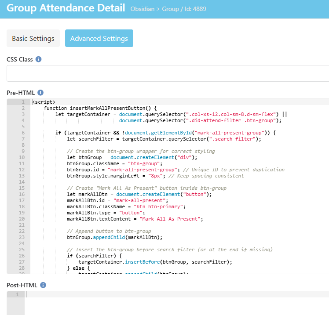Select the Advanced Settings tab
The width and height of the screenshot is (329, 315).
[x=99, y=38]
